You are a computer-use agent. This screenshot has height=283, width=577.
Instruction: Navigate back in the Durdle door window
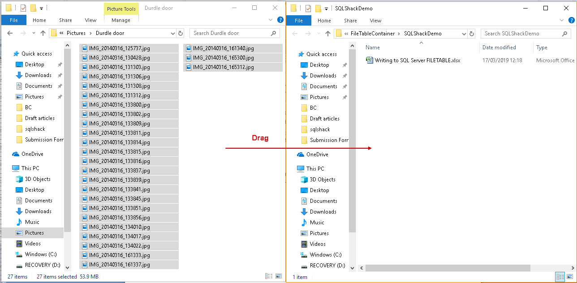click(10, 33)
